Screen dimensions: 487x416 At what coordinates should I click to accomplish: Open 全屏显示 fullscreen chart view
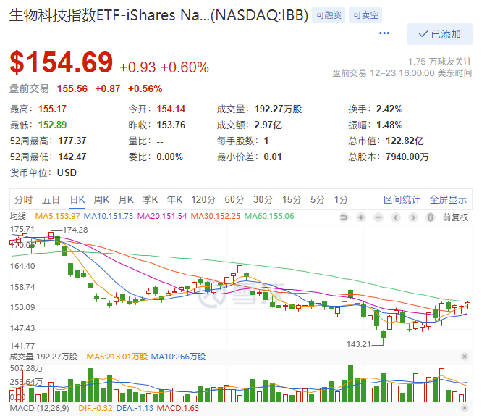tap(448, 199)
